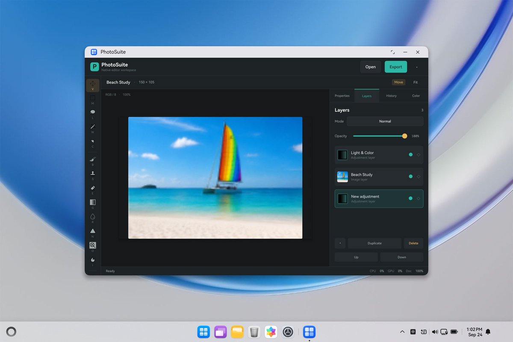The height and width of the screenshot is (342, 513).
Task: Select the Clone Stamp tool (S)
Action: tap(93, 175)
